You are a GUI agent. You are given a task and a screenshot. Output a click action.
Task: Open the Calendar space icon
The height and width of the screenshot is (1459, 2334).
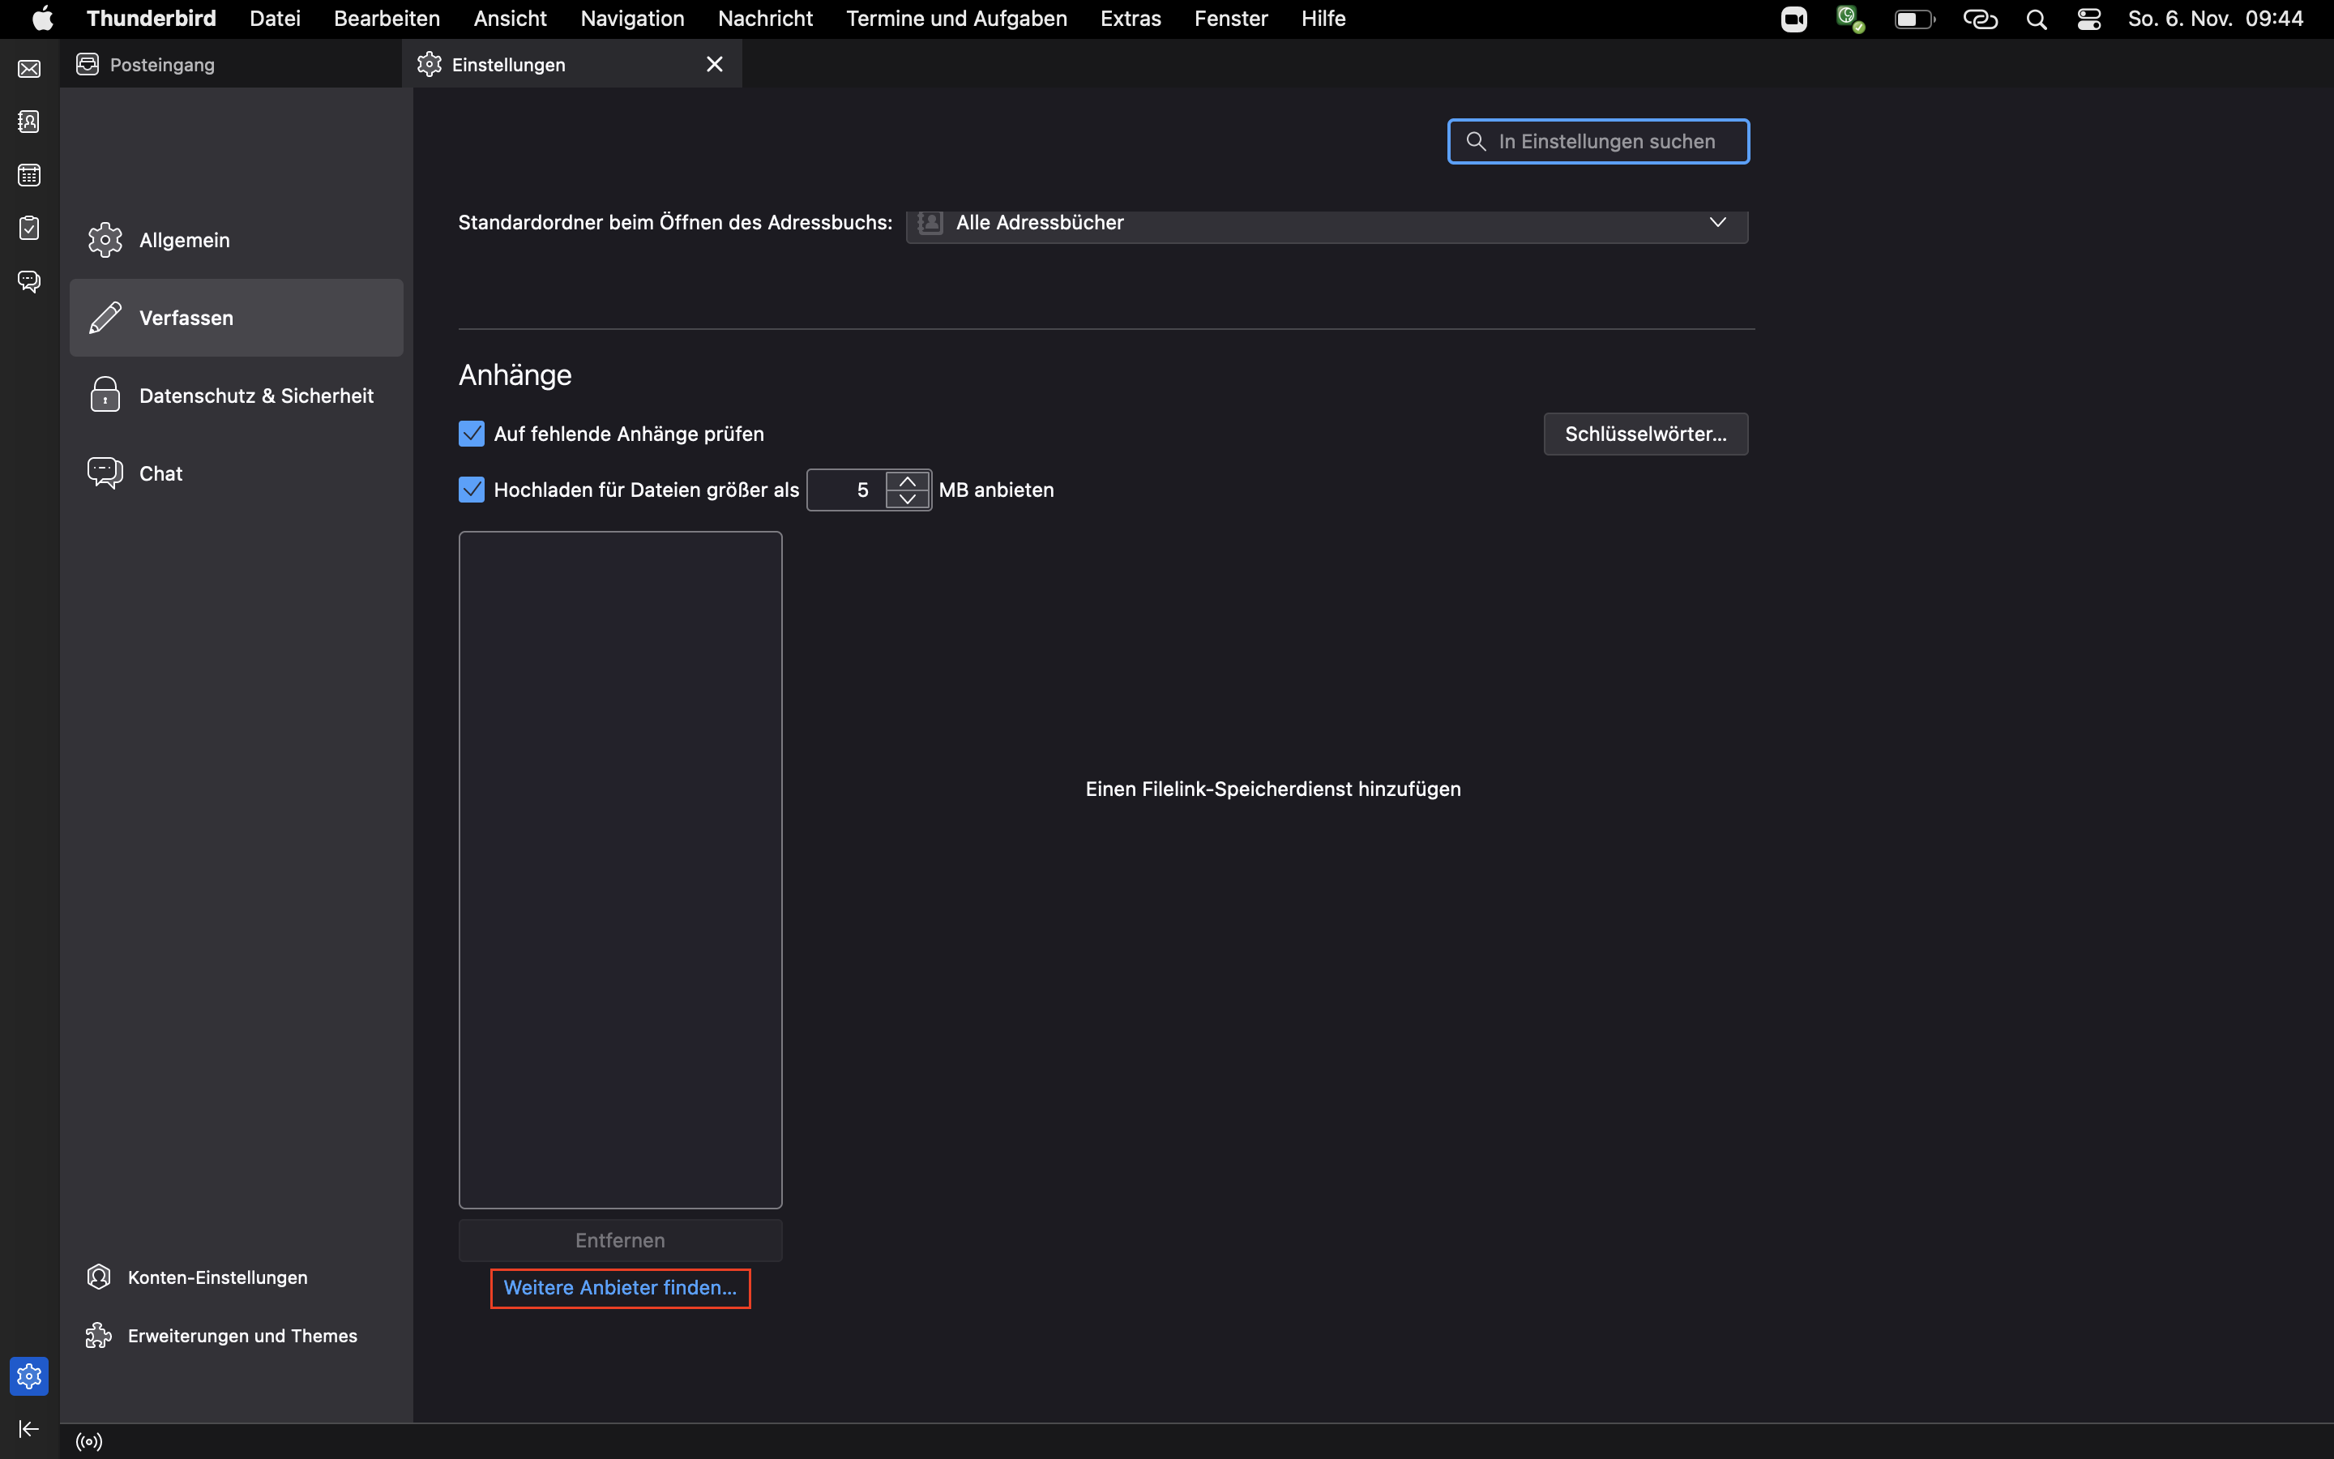tap(29, 176)
